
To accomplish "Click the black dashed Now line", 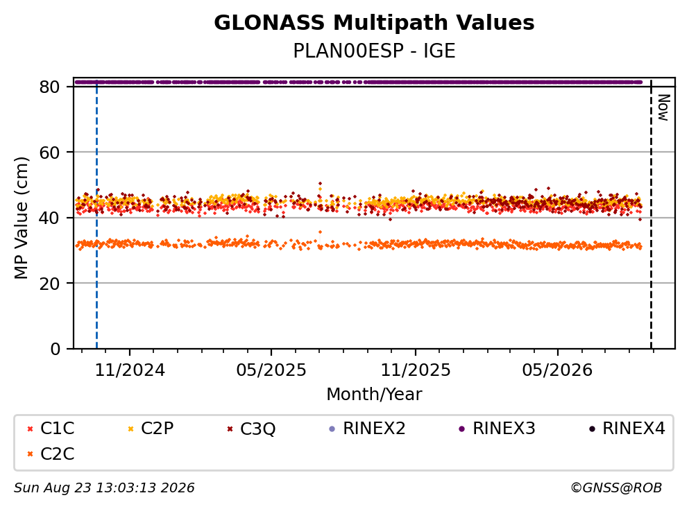I will 652,214.
